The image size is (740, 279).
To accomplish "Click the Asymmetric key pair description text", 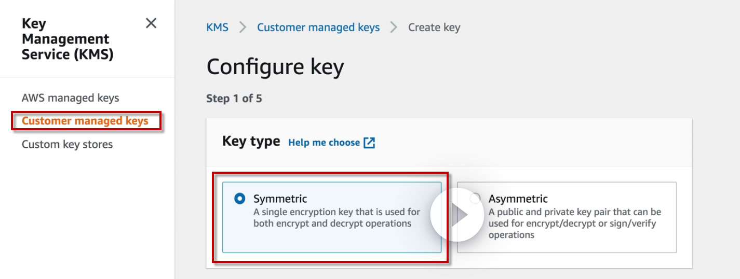I will 574,224.
